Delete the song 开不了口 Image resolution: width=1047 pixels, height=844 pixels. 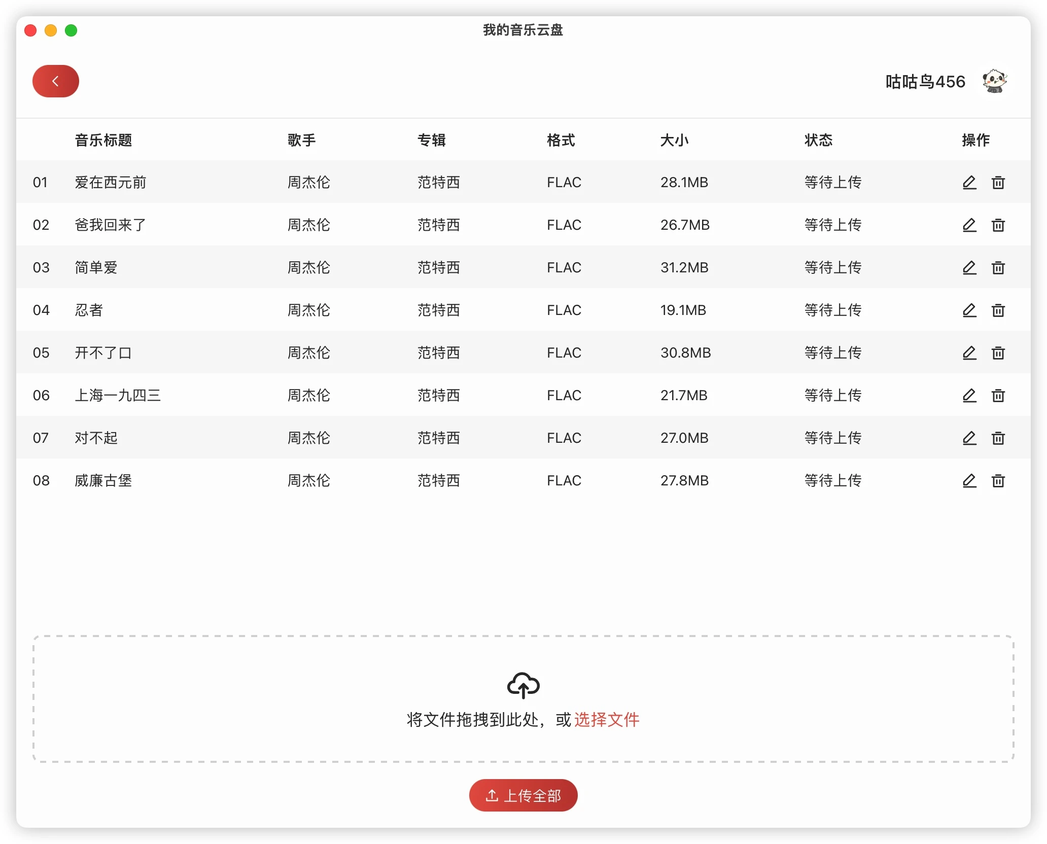coord(998,353)
